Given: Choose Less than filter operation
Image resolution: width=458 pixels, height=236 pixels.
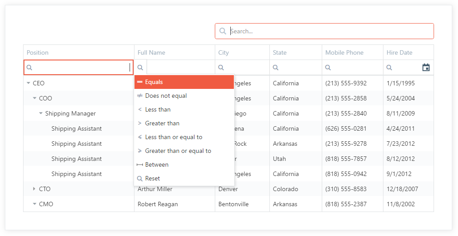Looking at the screenshot, I should click(x=184, y=110).
